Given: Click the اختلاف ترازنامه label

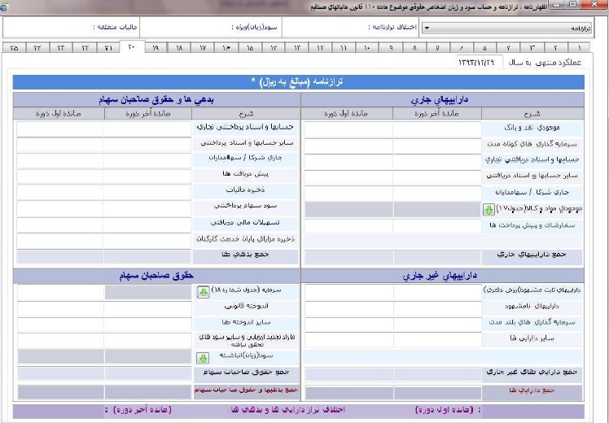Looking at the screenshot, I should 392,27.
